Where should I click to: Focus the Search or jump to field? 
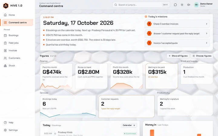coord(141,5)
